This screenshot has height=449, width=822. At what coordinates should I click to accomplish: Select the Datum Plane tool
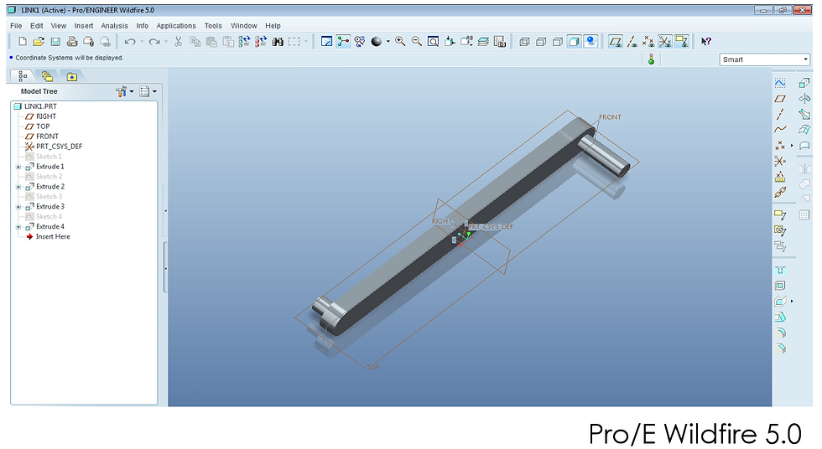tap(780, 98)
